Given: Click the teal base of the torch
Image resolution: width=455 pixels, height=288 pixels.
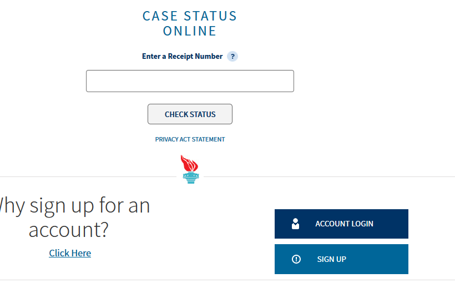Looking at the screenshot, I should coord(191,178).
